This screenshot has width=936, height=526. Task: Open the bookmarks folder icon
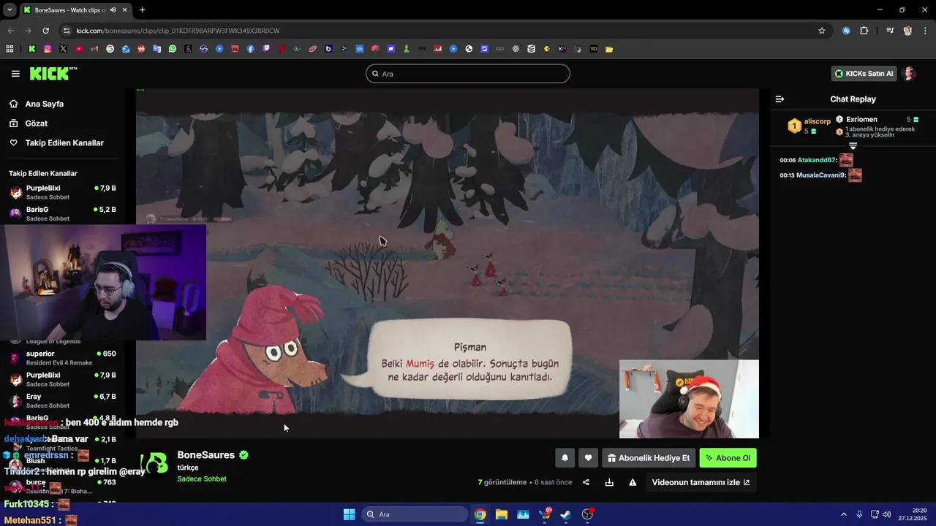pyautogui.click(x=609, y=49)
